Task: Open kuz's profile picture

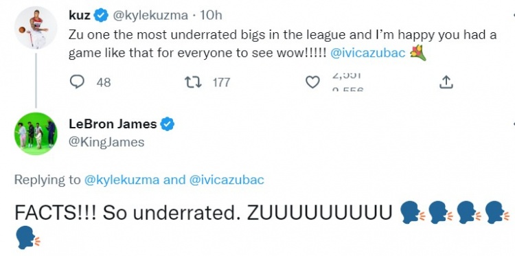Action: point(36,27)
